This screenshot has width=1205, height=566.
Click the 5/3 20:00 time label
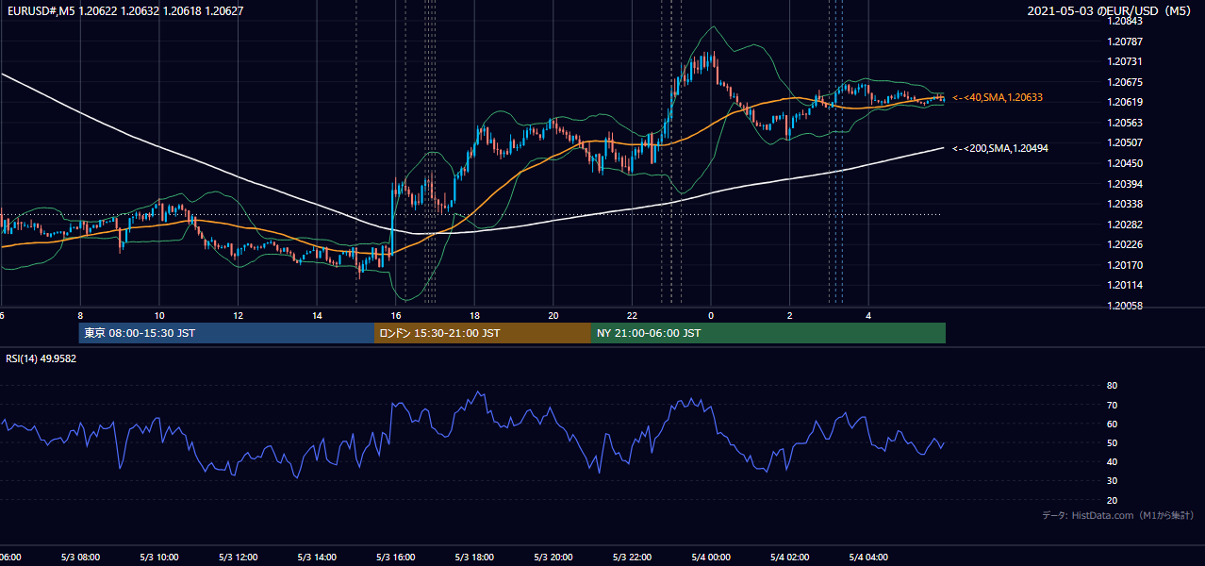pyautogui.click(x=553, y=557)
